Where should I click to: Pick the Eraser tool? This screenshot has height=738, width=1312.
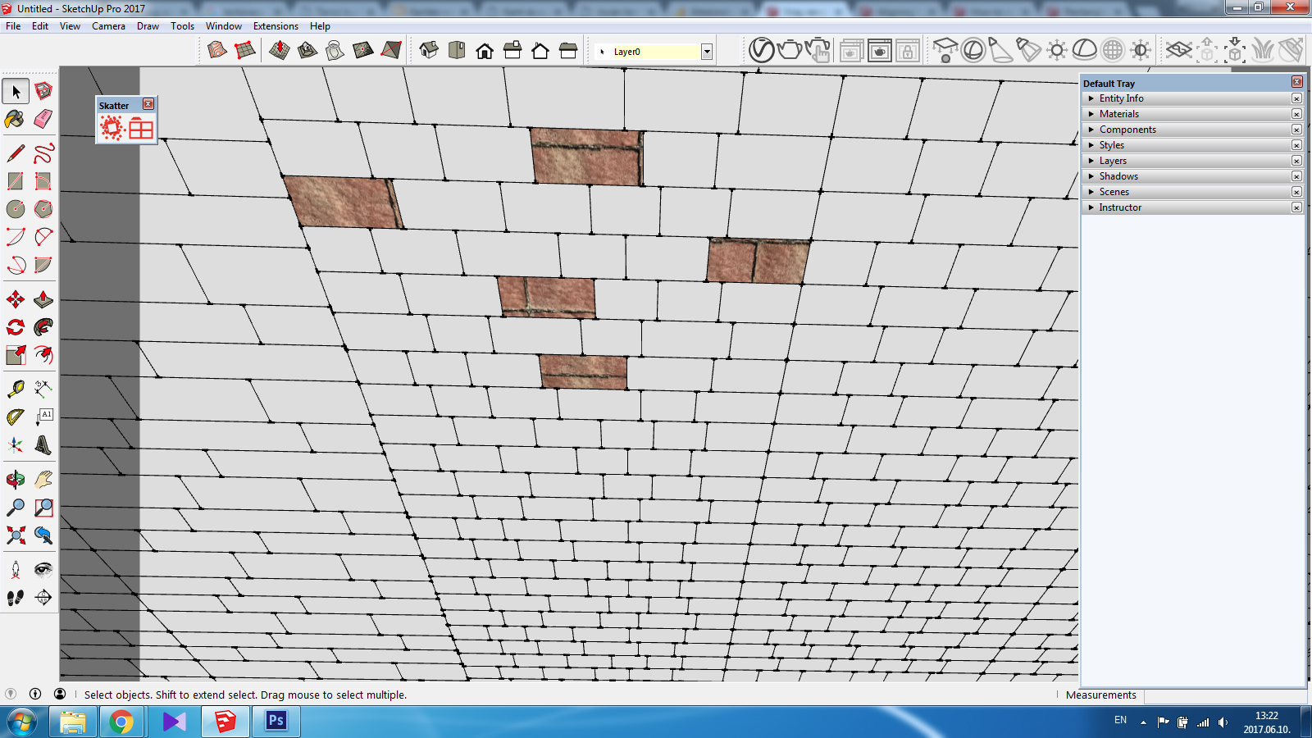(x=43, y=119)
